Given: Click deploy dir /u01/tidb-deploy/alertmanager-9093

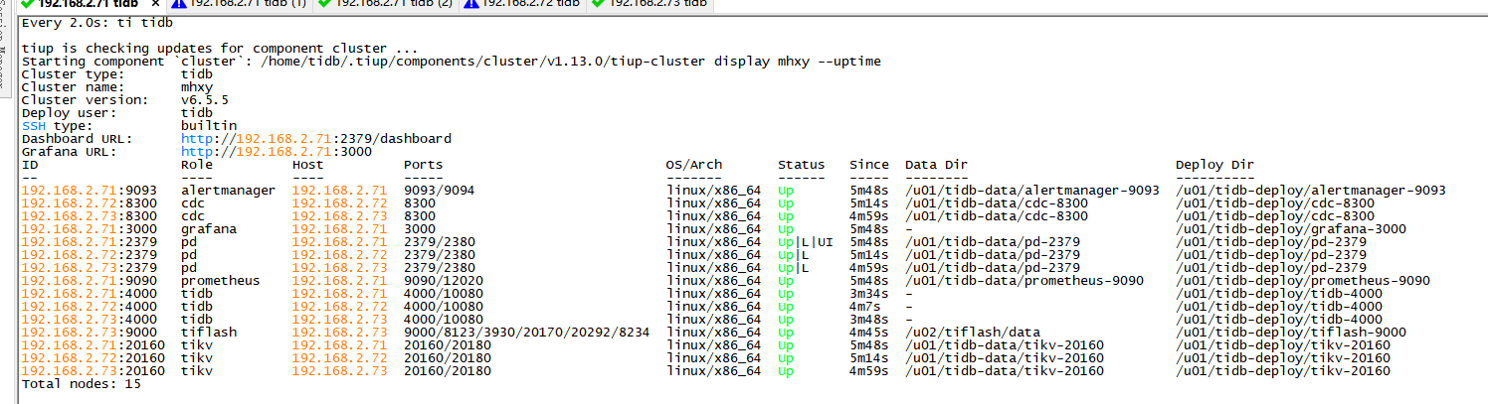Looking at the screenshot, I should 1311,191.
